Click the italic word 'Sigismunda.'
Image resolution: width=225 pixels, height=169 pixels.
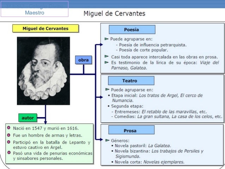click(128, 156)
